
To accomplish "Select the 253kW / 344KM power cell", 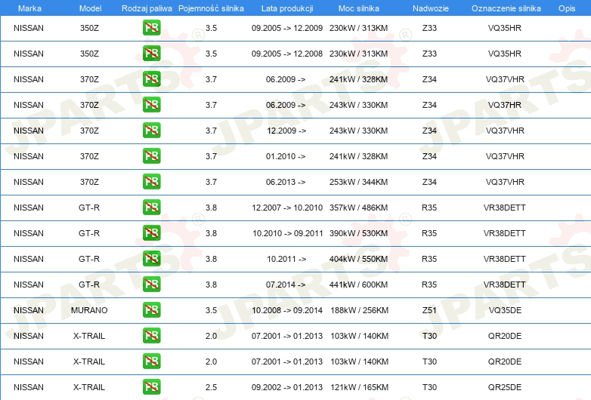I will point(358,182).
